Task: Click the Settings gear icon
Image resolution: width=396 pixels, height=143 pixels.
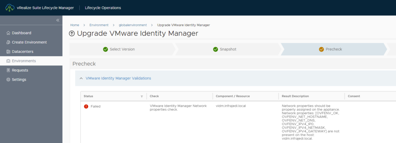Action: coord(9,79)
